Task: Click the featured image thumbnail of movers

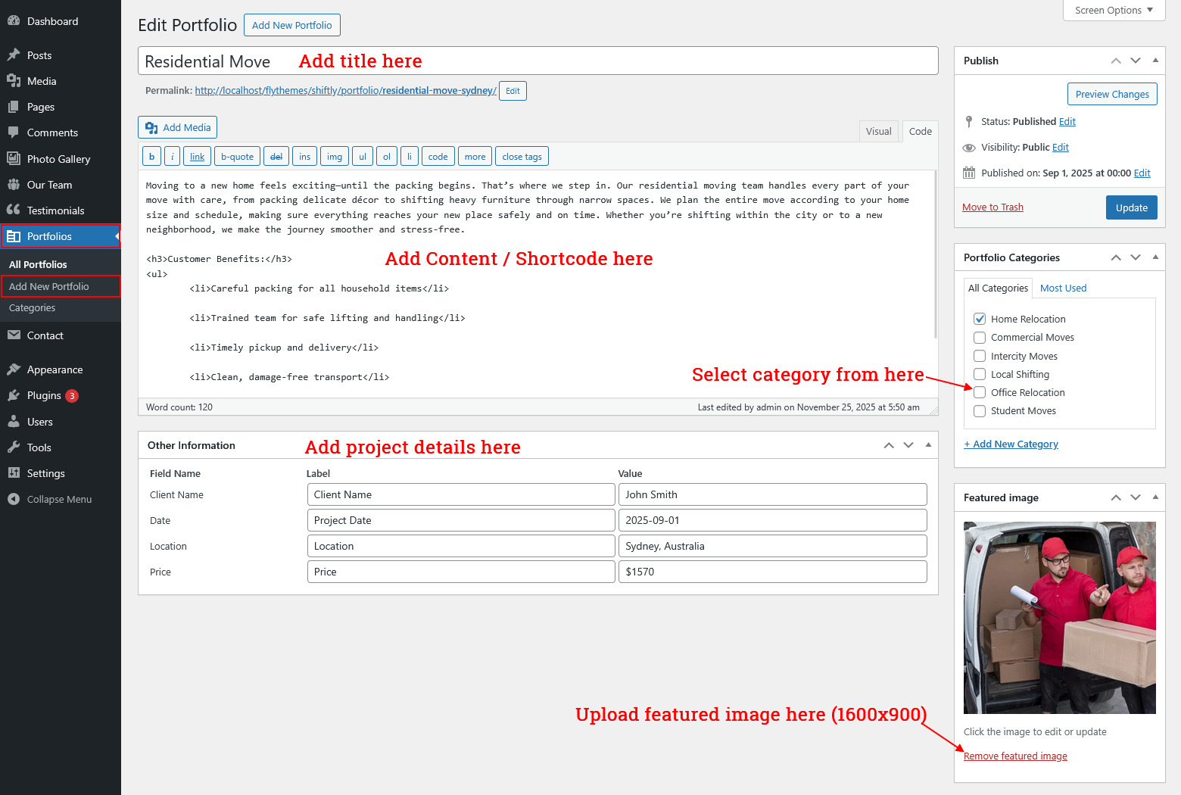Action: pos(1059,617)
